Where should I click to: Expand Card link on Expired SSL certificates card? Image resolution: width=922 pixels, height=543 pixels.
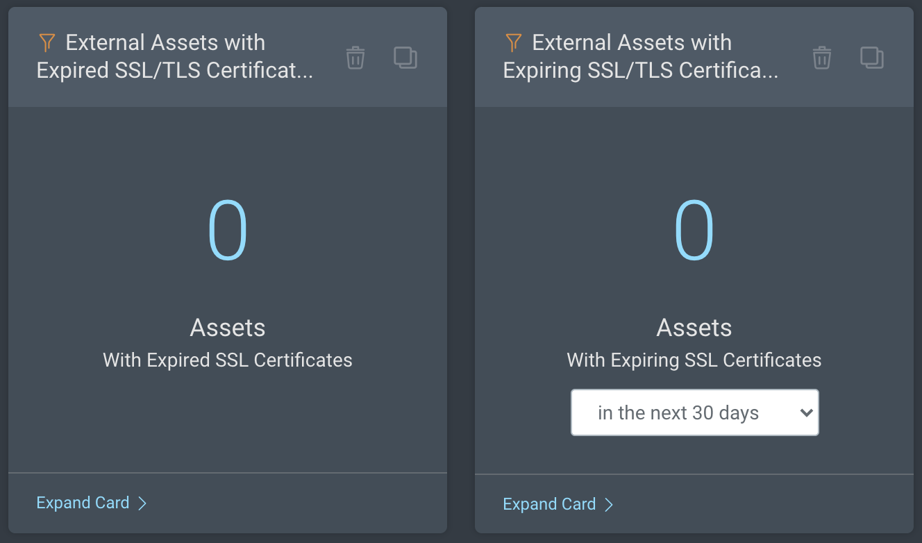83,503
